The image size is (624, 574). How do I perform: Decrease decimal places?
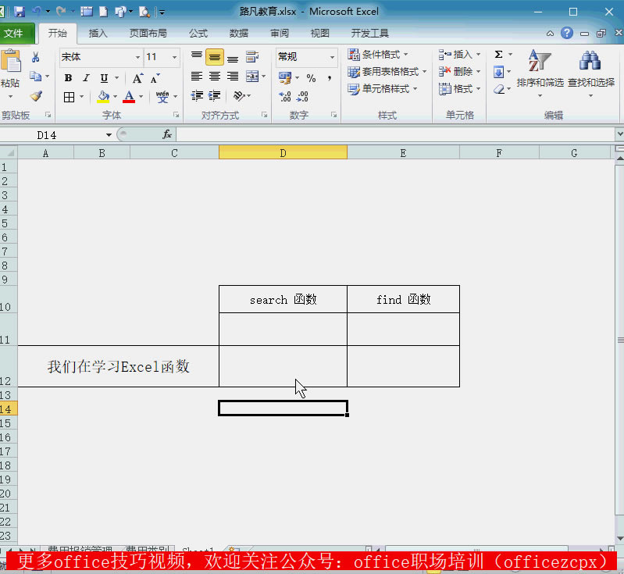tap(302, 96)
